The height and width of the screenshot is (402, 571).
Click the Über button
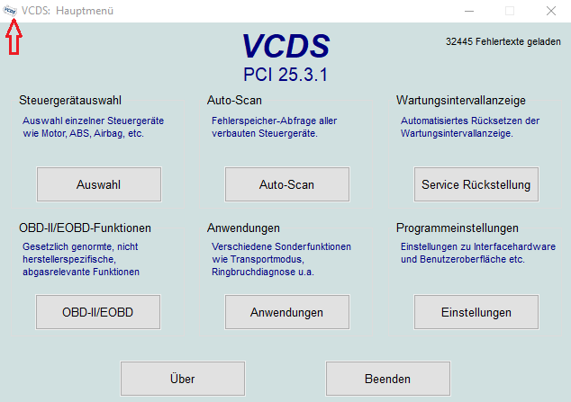(183, 379)
